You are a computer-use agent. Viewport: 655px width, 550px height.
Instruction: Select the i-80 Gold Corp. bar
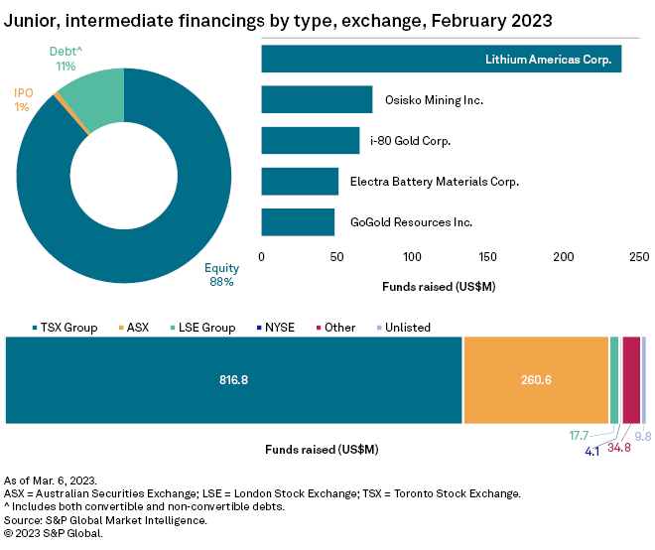pyautogui.click(x=310, y=141)
